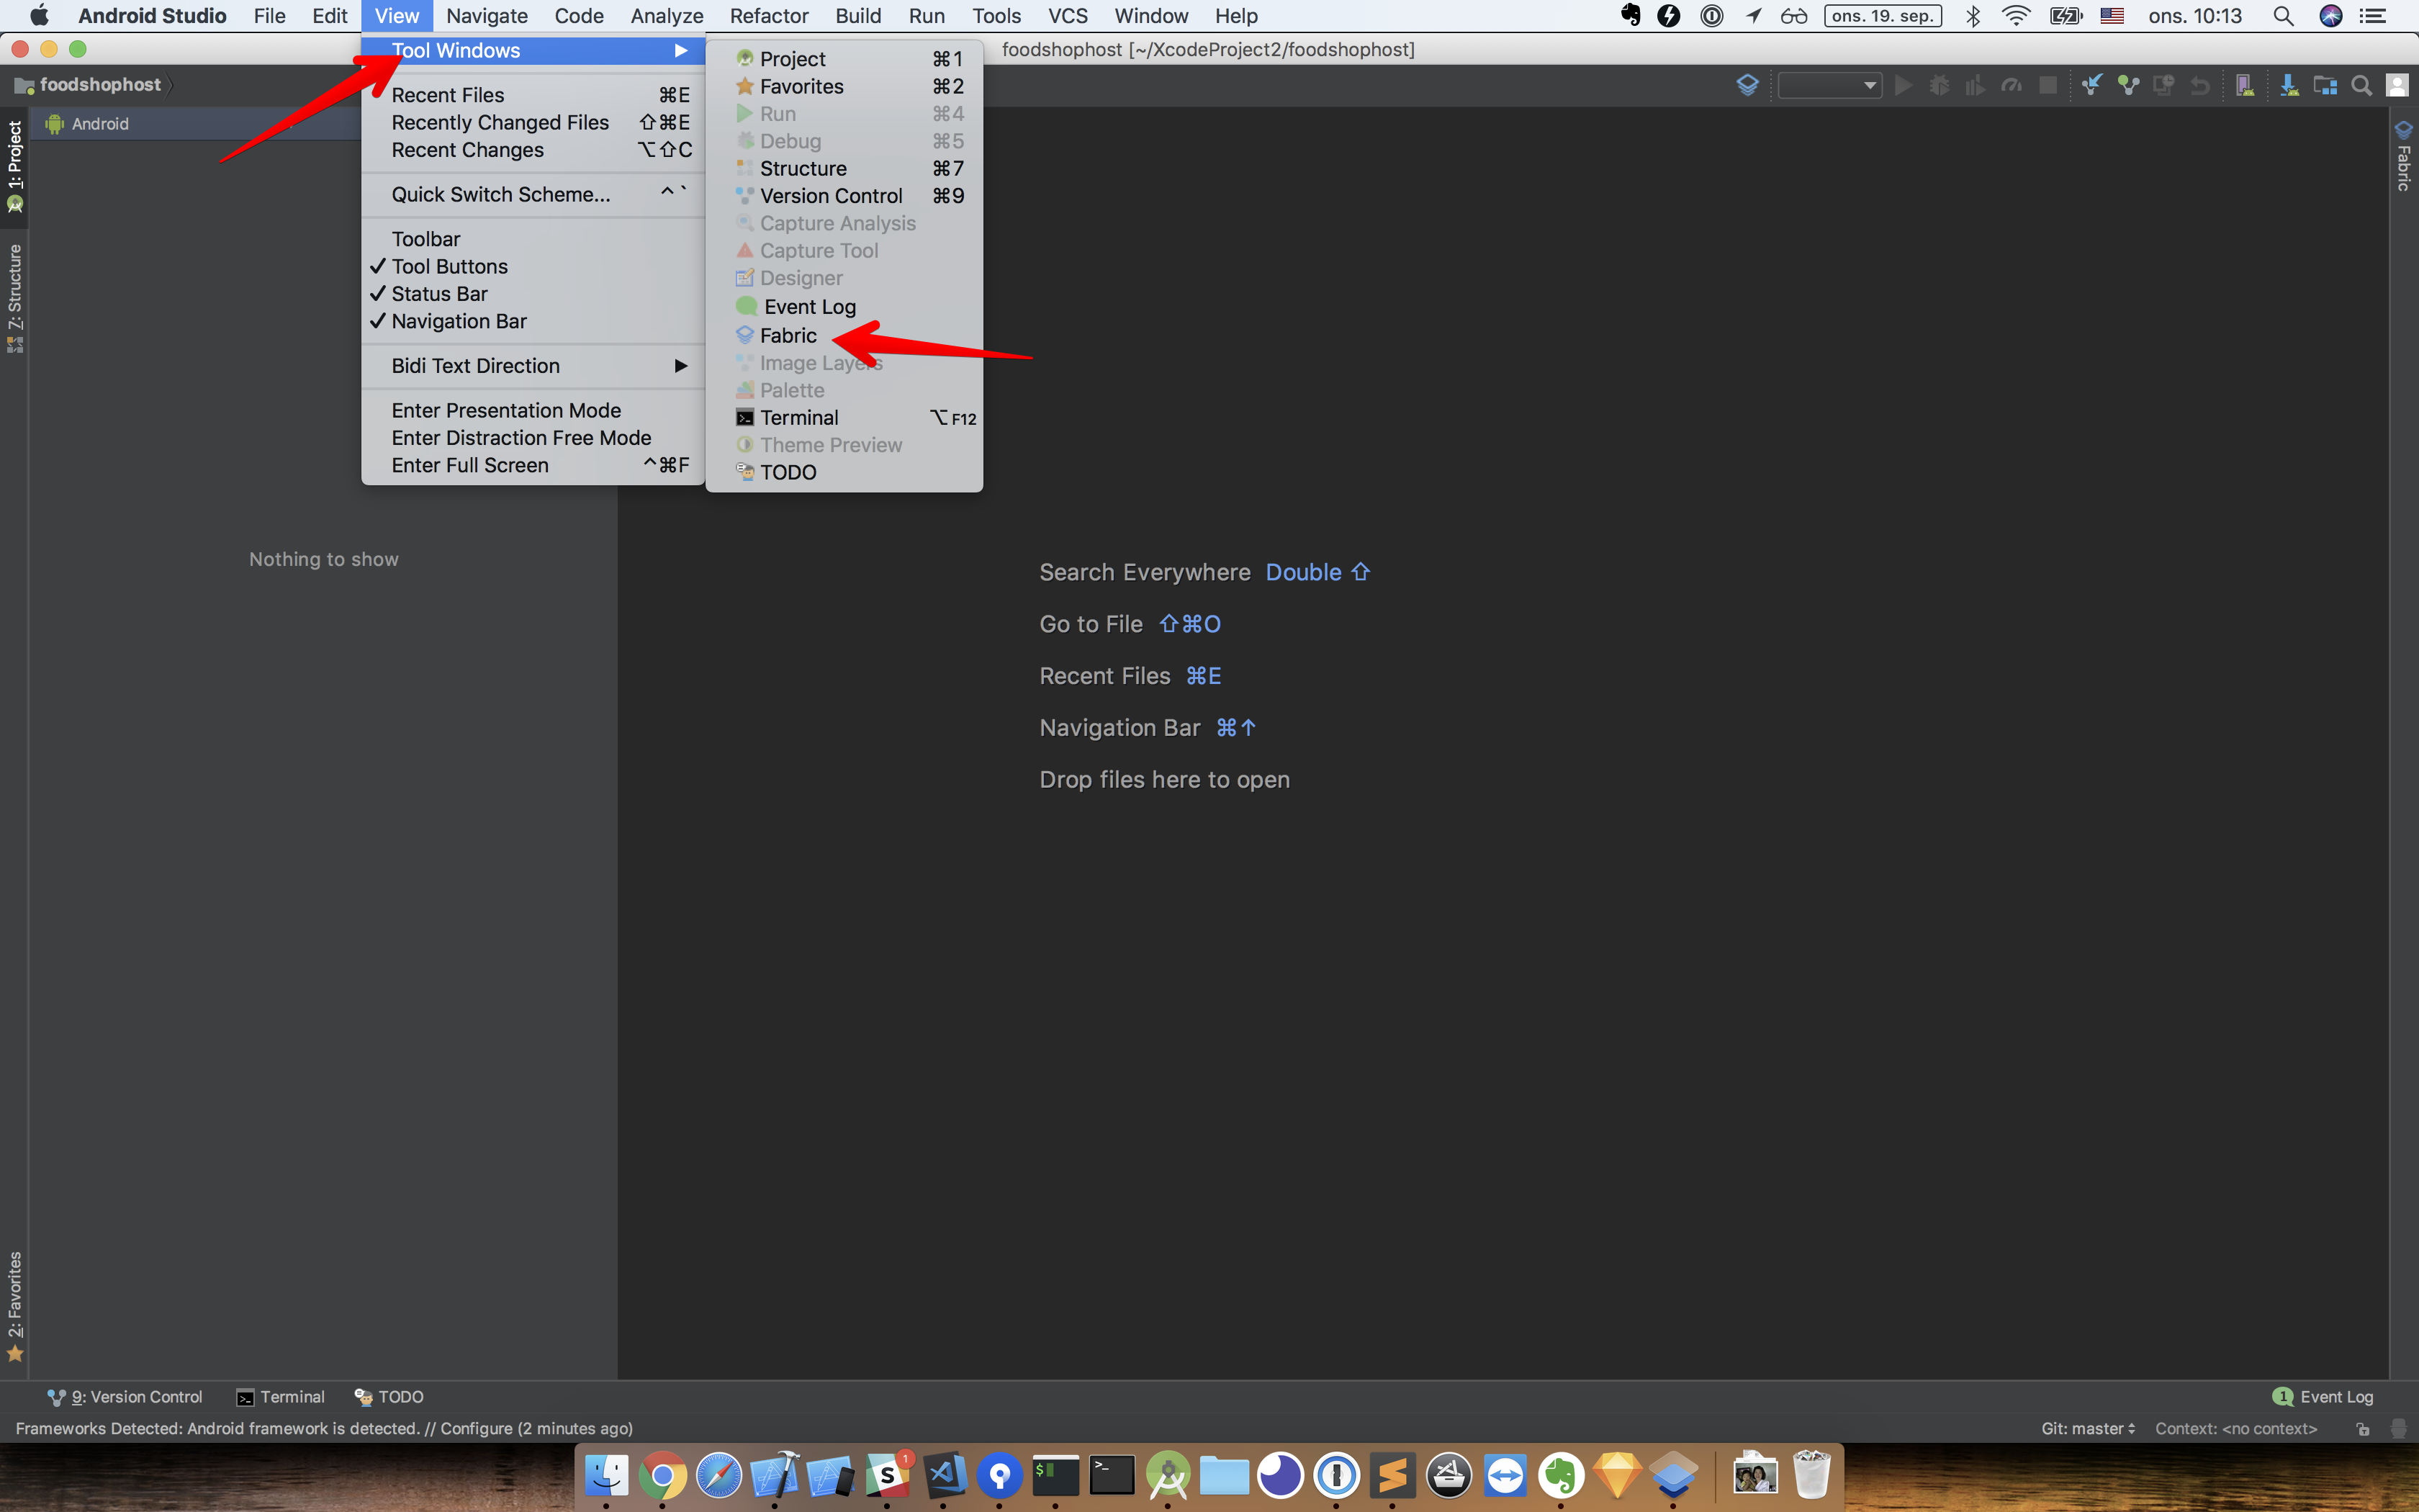Click the green Run triangle in the toolbar
The width and height of the screenshot is (2419, 1512).
pyautogui.click(x=1904, y=86)
